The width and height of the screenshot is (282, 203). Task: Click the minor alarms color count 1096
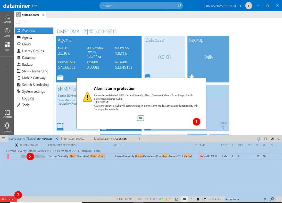(x=138, y=199)
